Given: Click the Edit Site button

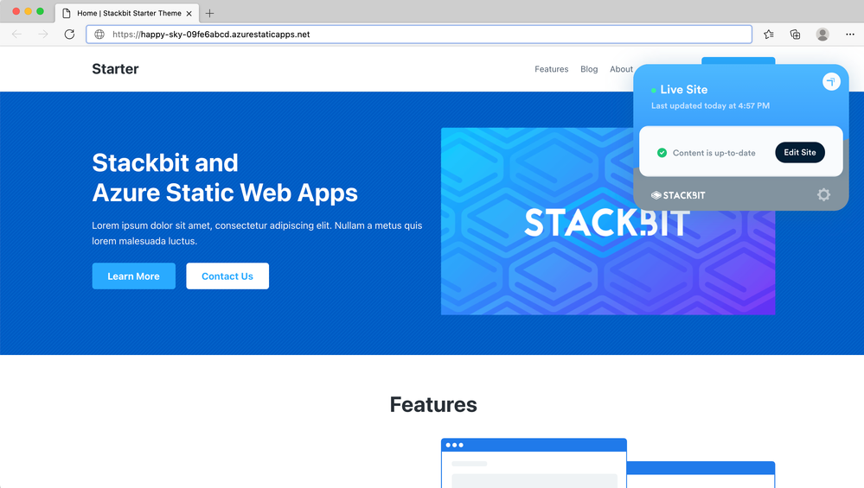Looking at the screenshot, I should 799,152.
